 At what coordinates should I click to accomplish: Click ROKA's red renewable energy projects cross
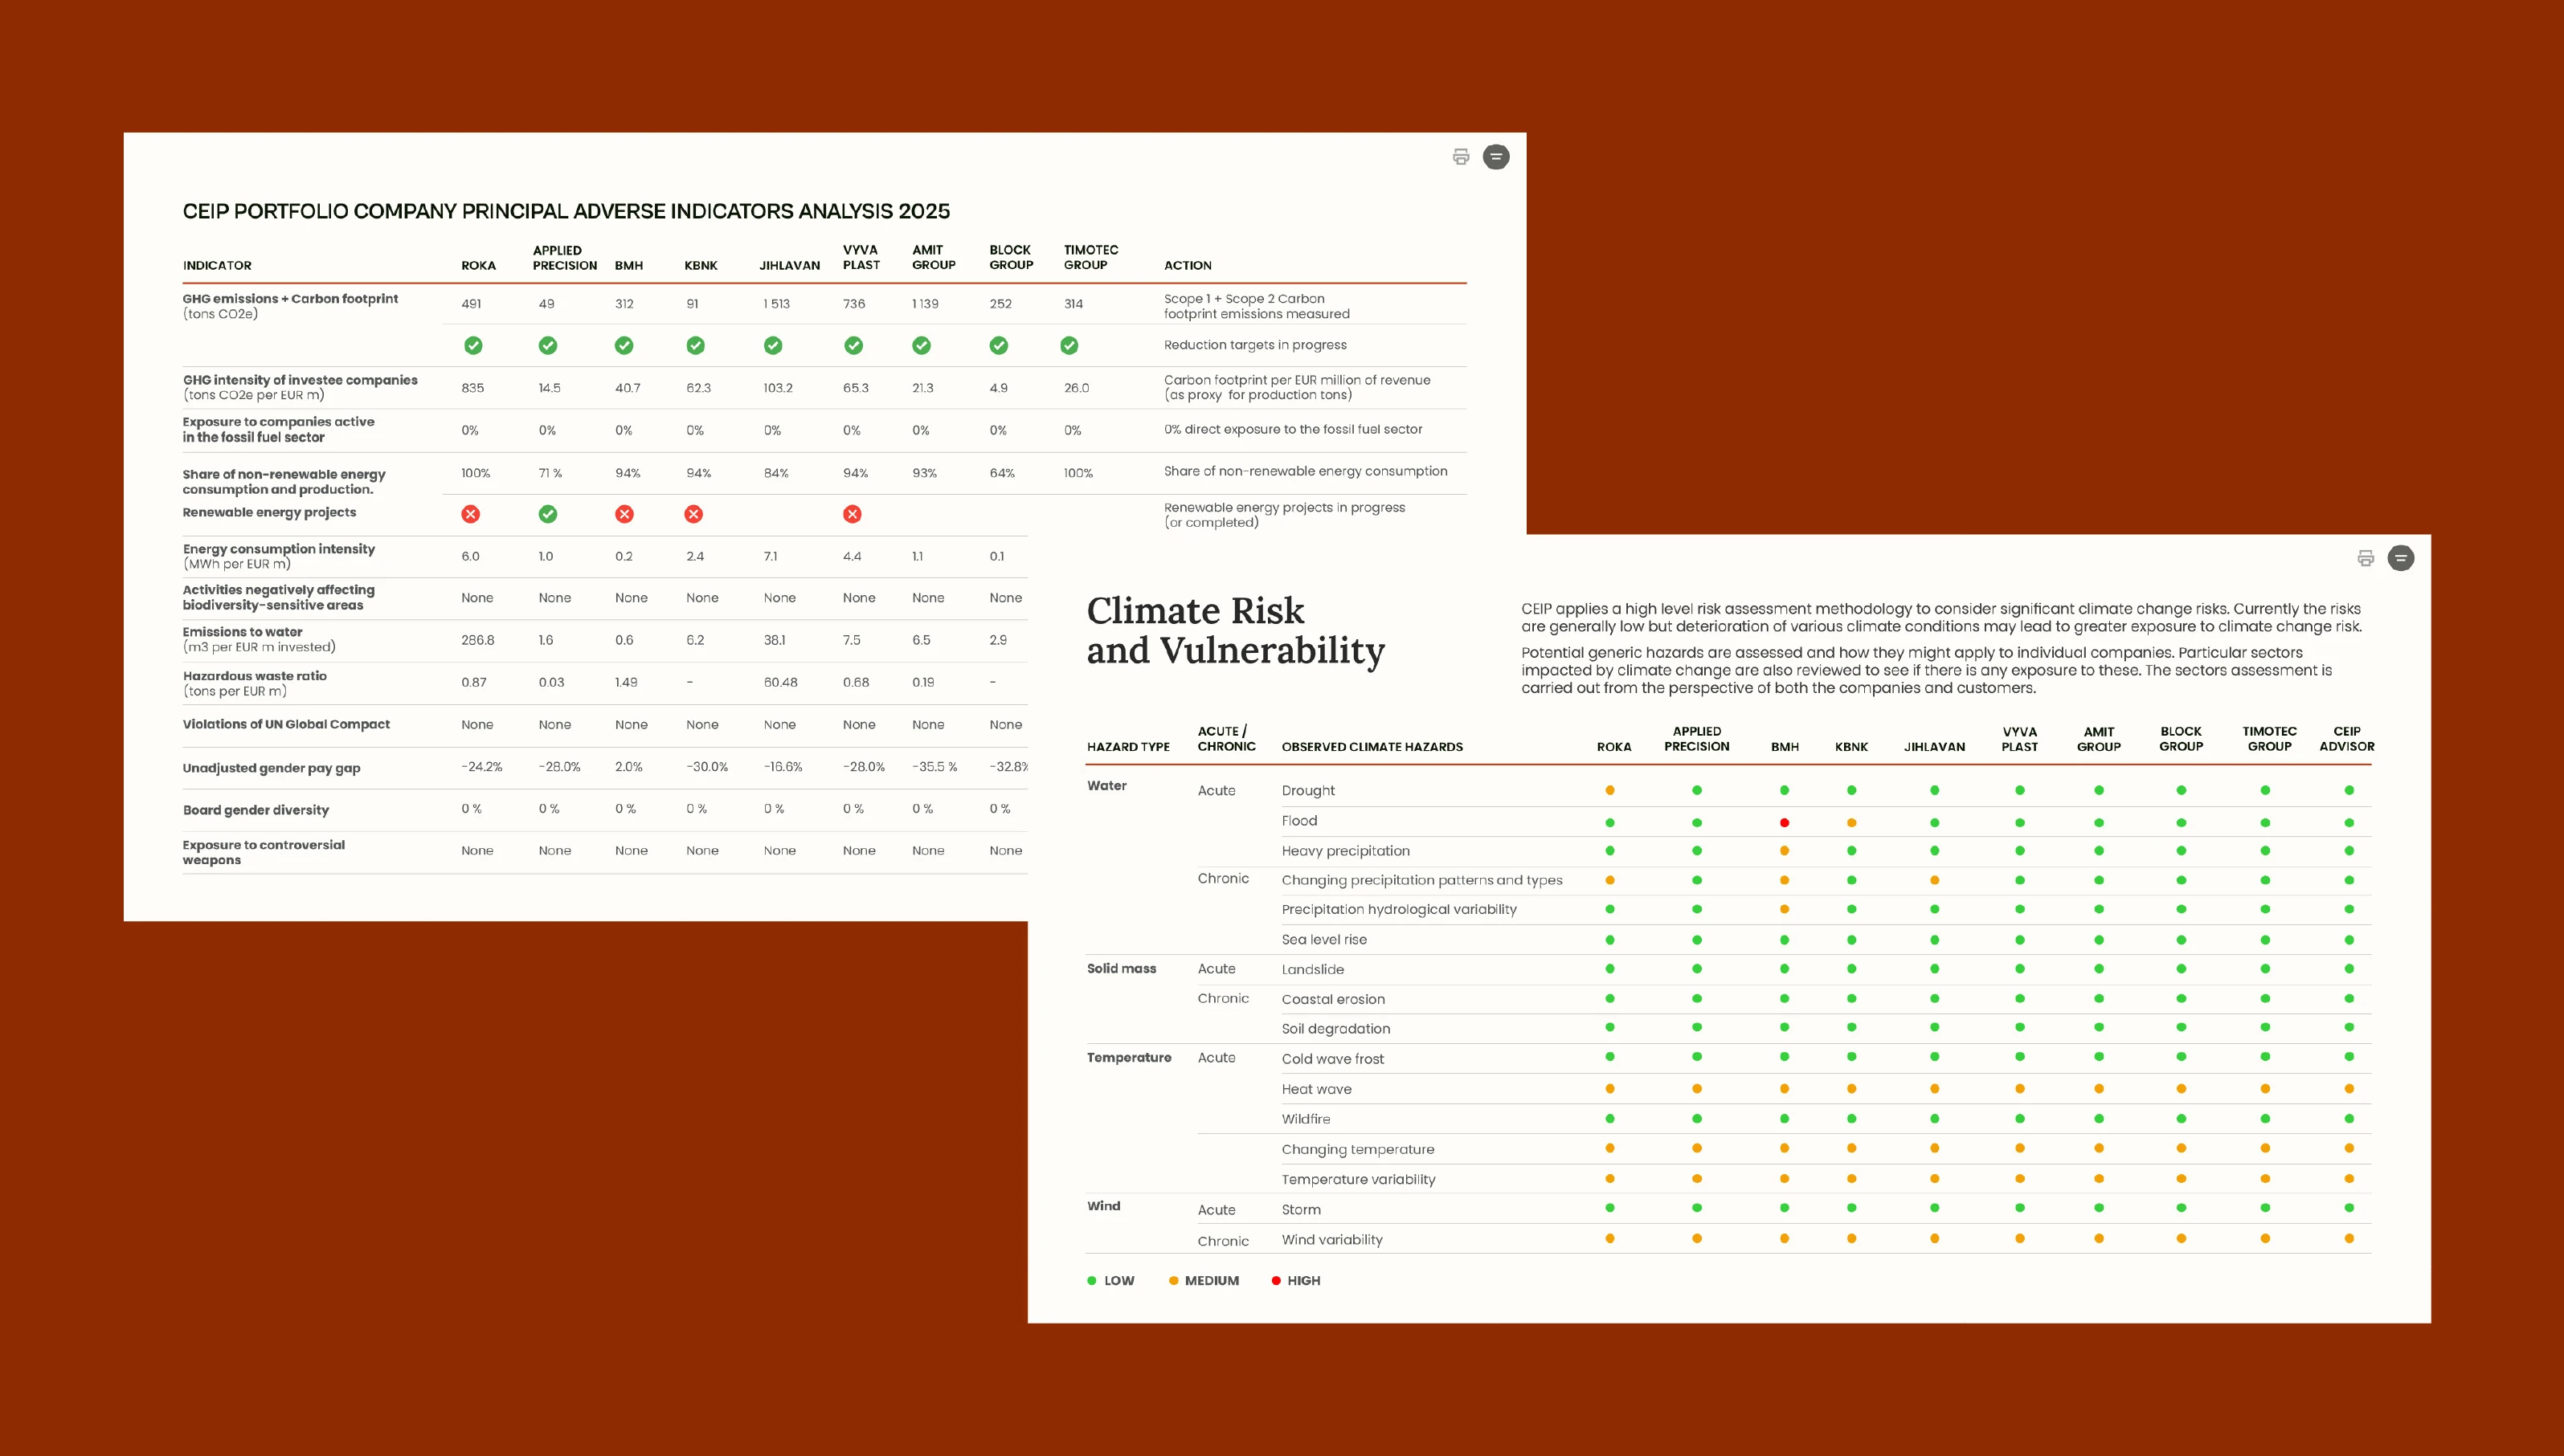[470, 514]
